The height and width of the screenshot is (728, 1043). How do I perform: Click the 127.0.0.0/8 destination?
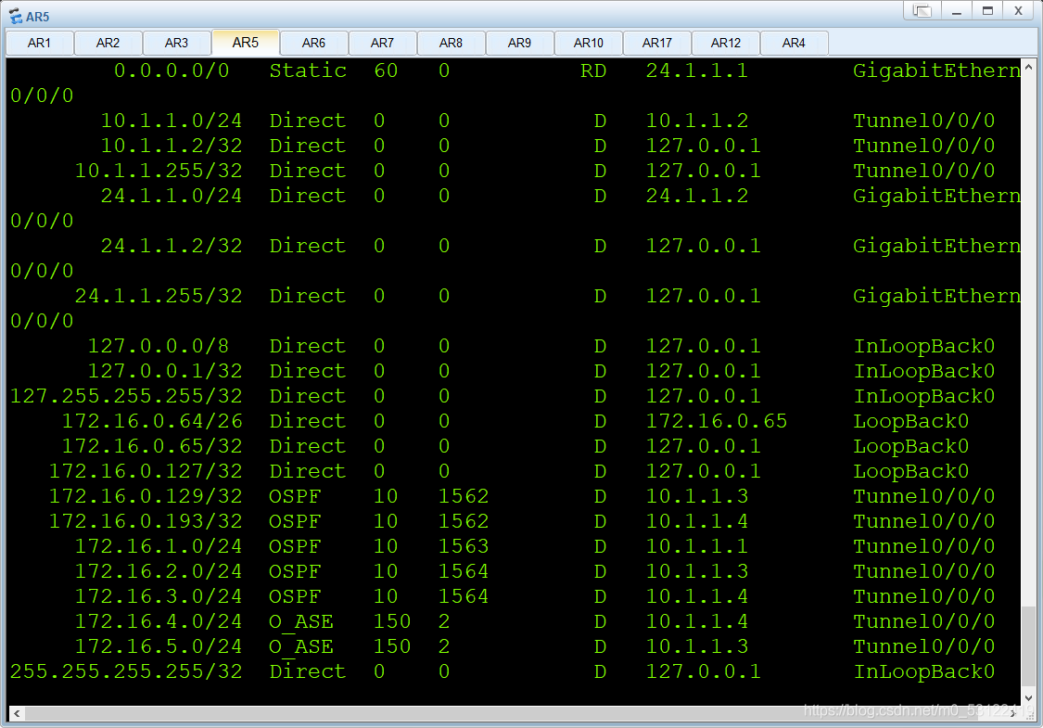point(159,346)
